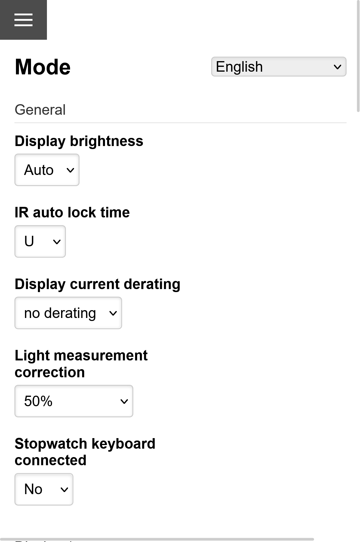The image size is (361, 542).
Task: Click the General section heading
Action: pyautogui.click(x=40, y=110)
